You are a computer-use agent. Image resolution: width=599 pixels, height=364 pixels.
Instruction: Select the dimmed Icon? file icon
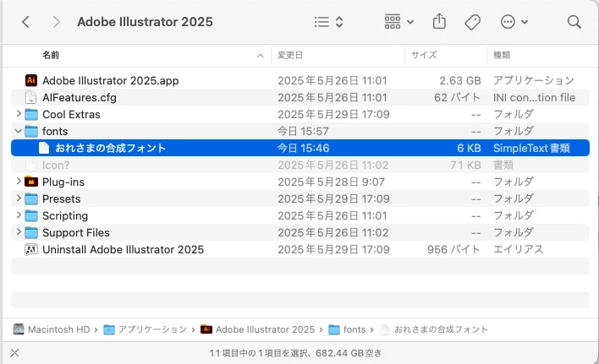[x=31, y=165]
